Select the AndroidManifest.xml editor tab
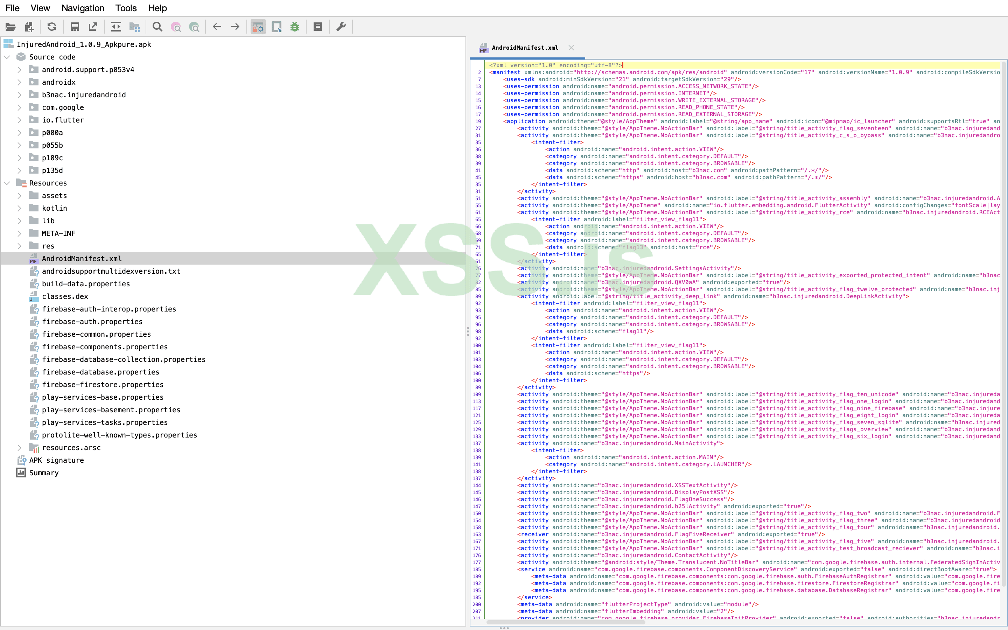Image resolution: width=1008 pixels, height=630 pixels. (x=524, y=48)
